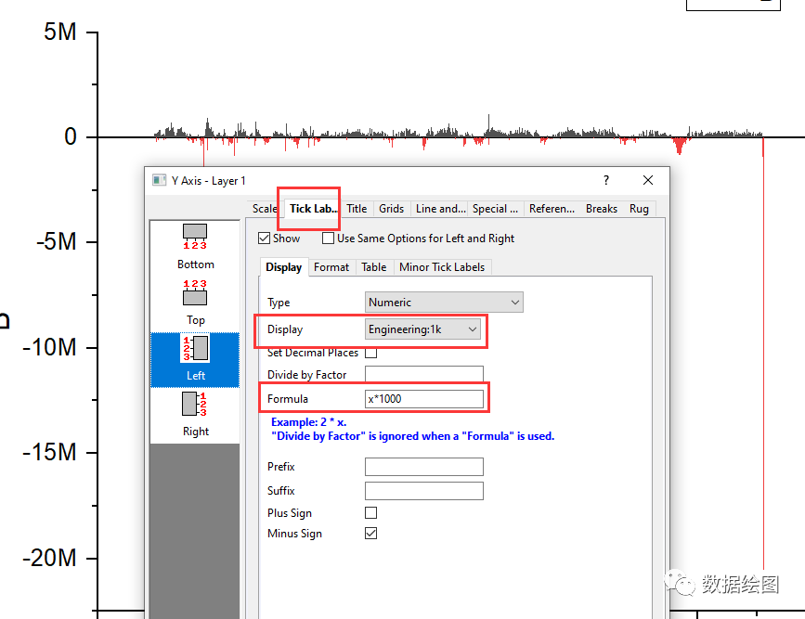Switch to the Line and Ticks tab
This screenshot has width=805, height=619.
coord(440,209)
